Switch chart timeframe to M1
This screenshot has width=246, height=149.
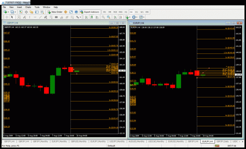click(x=104, y=12)
